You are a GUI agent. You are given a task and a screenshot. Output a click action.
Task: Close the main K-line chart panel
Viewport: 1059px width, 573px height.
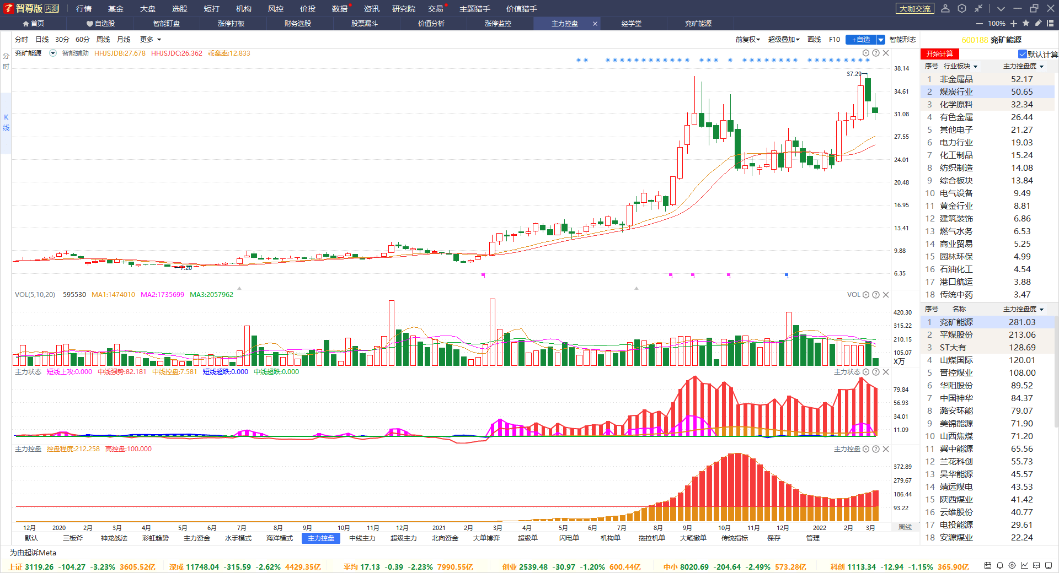tap(886, 53)
